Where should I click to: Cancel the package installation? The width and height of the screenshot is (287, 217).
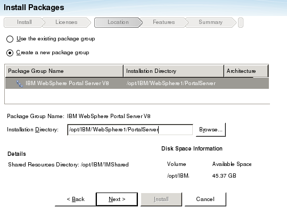[x=205, y=199]
